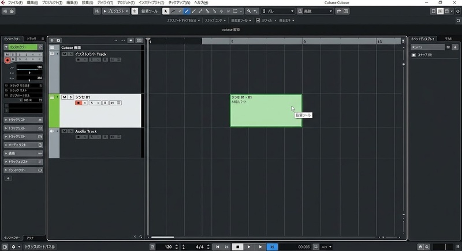Click the tool right of the Zoom magnifier

(x=255, y=11)
